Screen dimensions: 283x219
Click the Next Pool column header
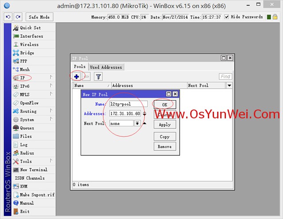click(x=207, y=86)
